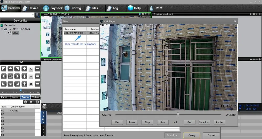The width and height of the screenshot is (262, 139).
Task: Move PTZ camera diagonally down-right
Action: [x=17, y=84]
